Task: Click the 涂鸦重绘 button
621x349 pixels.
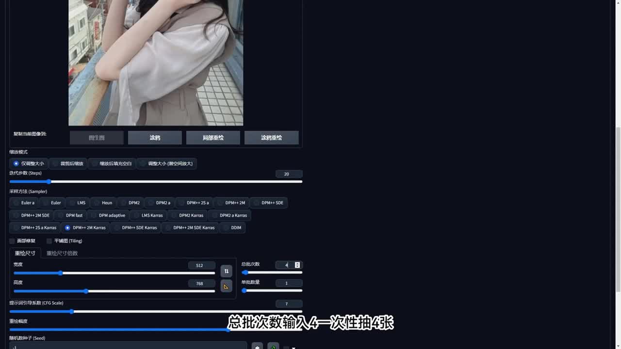Action: coord(271,138)
